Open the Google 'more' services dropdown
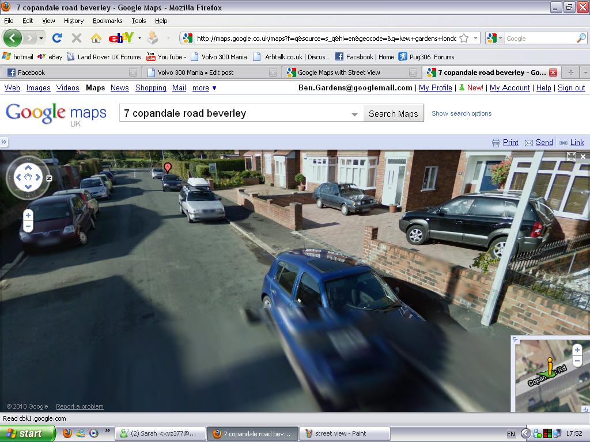The width and height of the screenshot is (590, 442). 205,88
